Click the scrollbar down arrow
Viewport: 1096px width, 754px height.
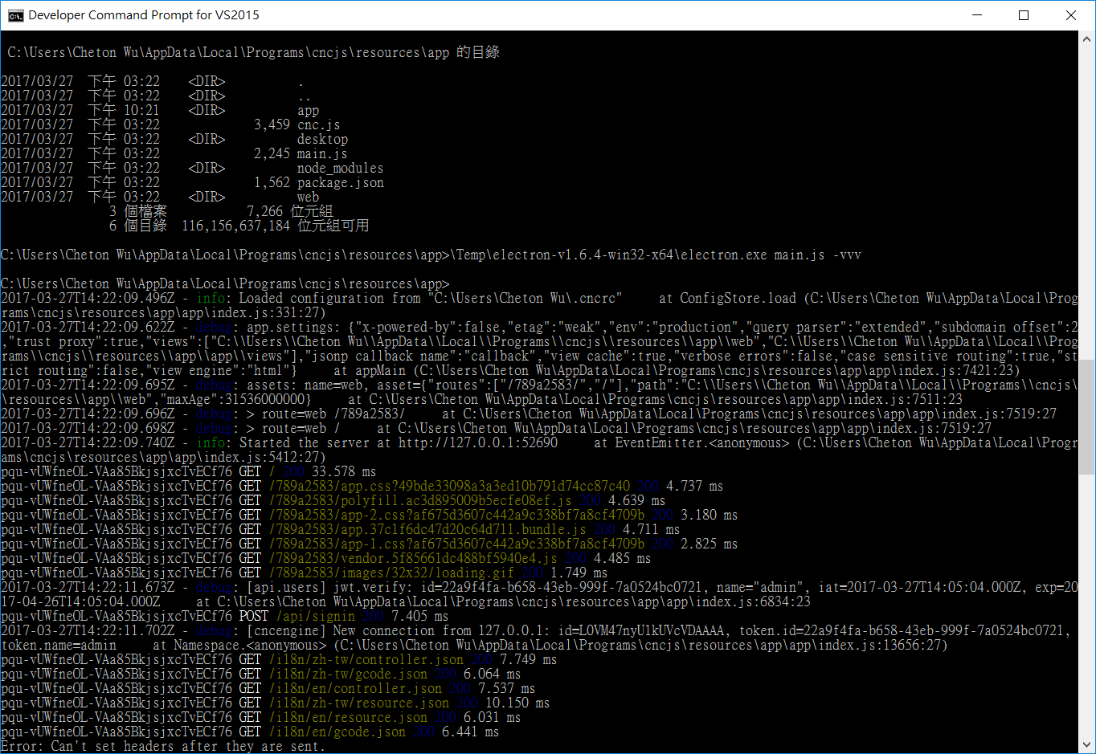click(x=1087, y=746)
